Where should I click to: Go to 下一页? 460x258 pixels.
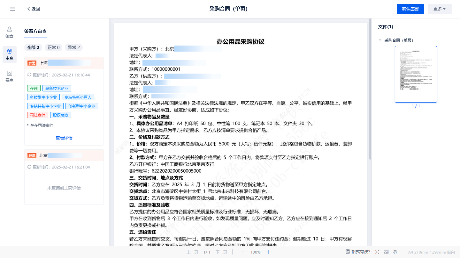pos(221,252)
